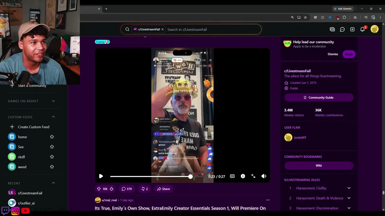Open the home custom feed
The image size is (385, 216).
23,137
